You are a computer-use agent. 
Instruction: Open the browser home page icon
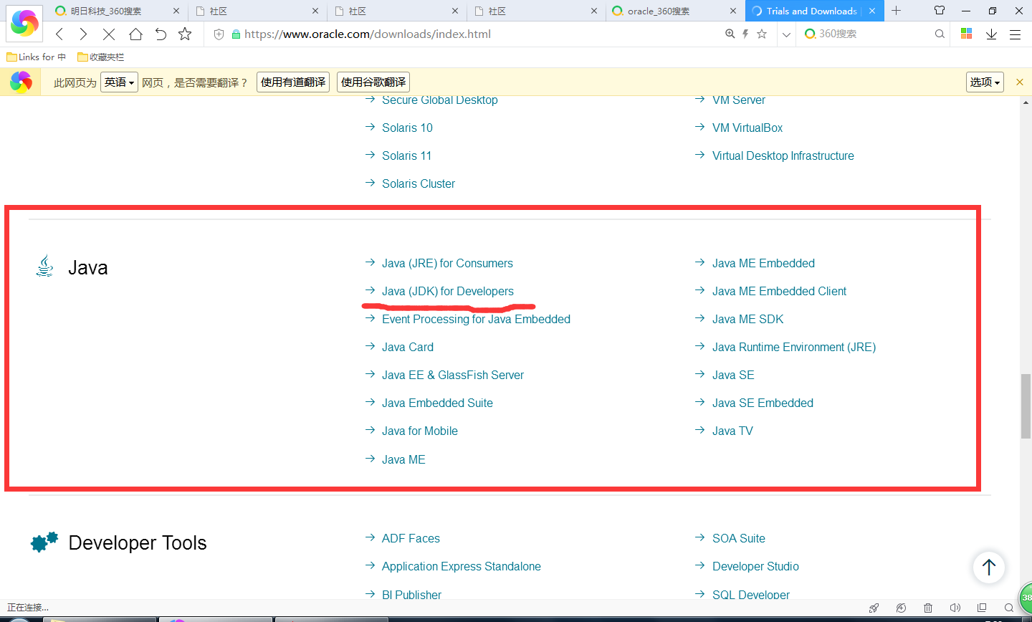pos(135,34)
